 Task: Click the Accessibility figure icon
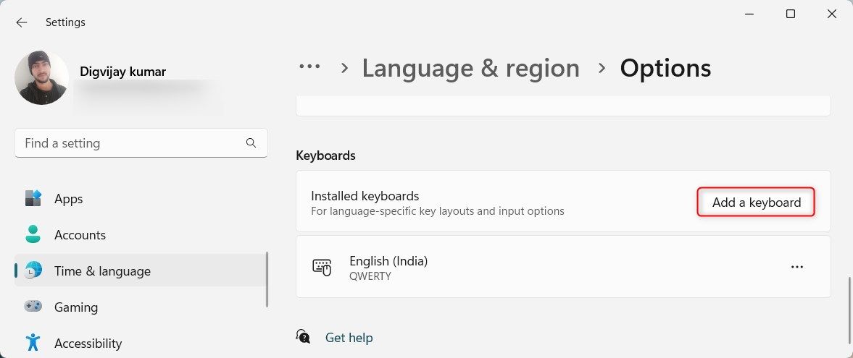point(33,343)
